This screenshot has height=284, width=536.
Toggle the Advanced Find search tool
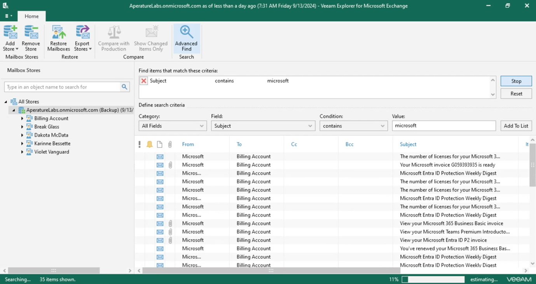point(186,38)
